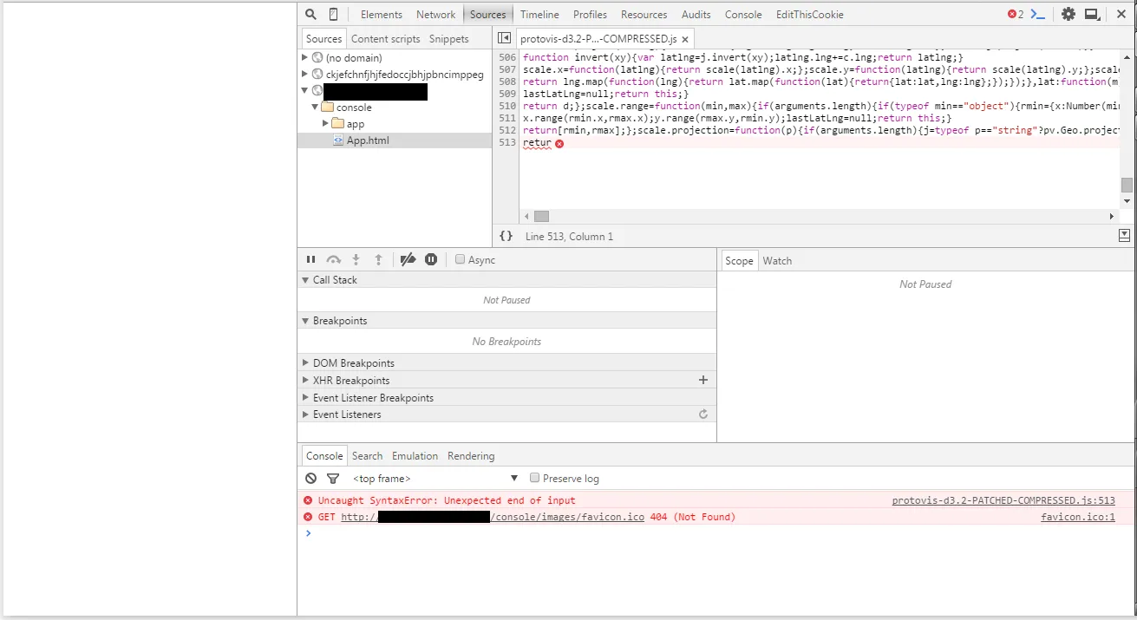Select the App.html file icon

pyautogui.click(x=339, y=140)
